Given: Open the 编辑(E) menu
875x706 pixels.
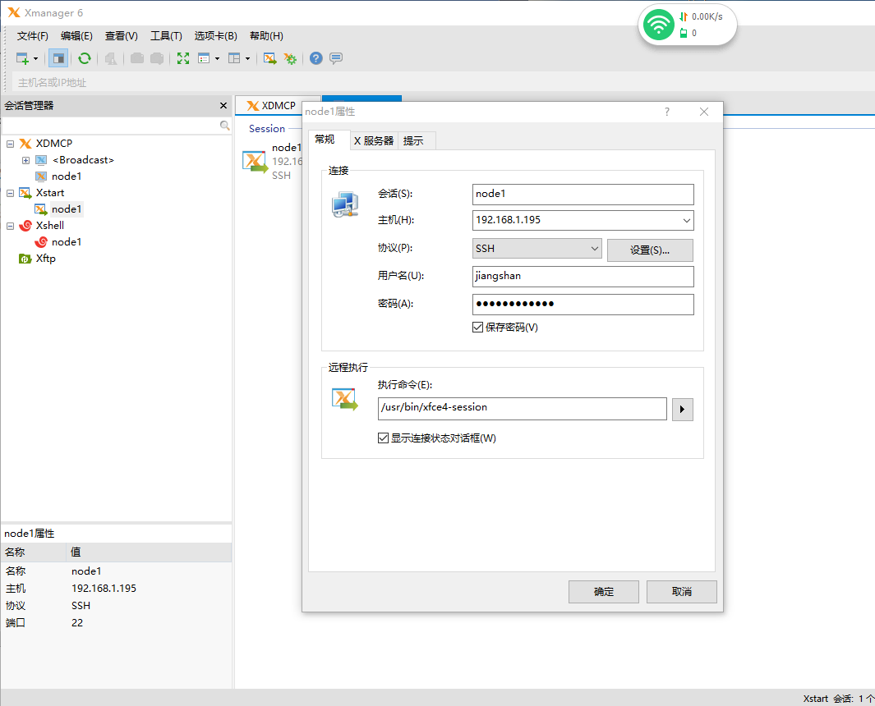Looking at the screenshot, I should click(76, 35).
